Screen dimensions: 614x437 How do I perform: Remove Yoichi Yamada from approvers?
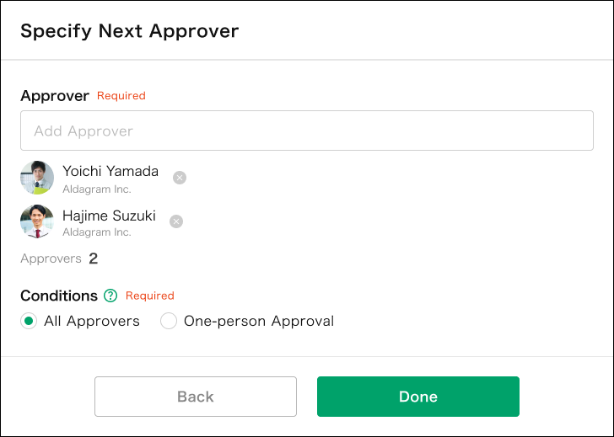[x=180, y=178]
